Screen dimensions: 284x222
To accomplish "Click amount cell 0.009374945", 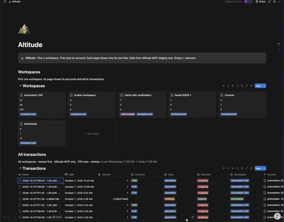I will (x=121, y=199).
